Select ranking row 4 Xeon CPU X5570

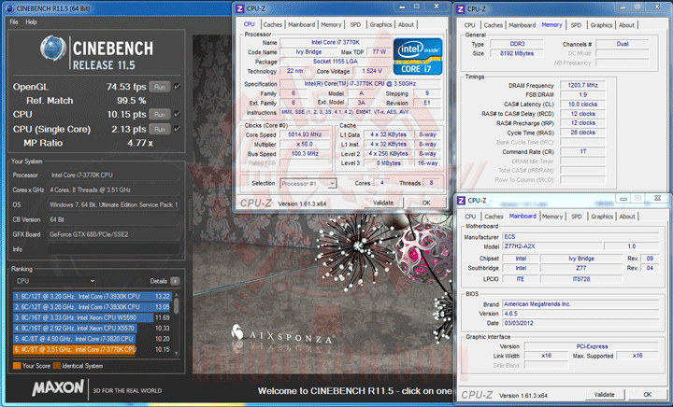[x=93, y=329]
